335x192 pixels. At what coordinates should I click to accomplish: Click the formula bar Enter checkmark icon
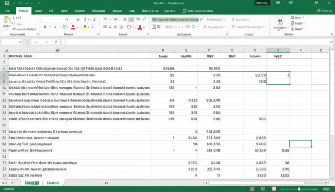pyautogui.click(x=46, y=42)
